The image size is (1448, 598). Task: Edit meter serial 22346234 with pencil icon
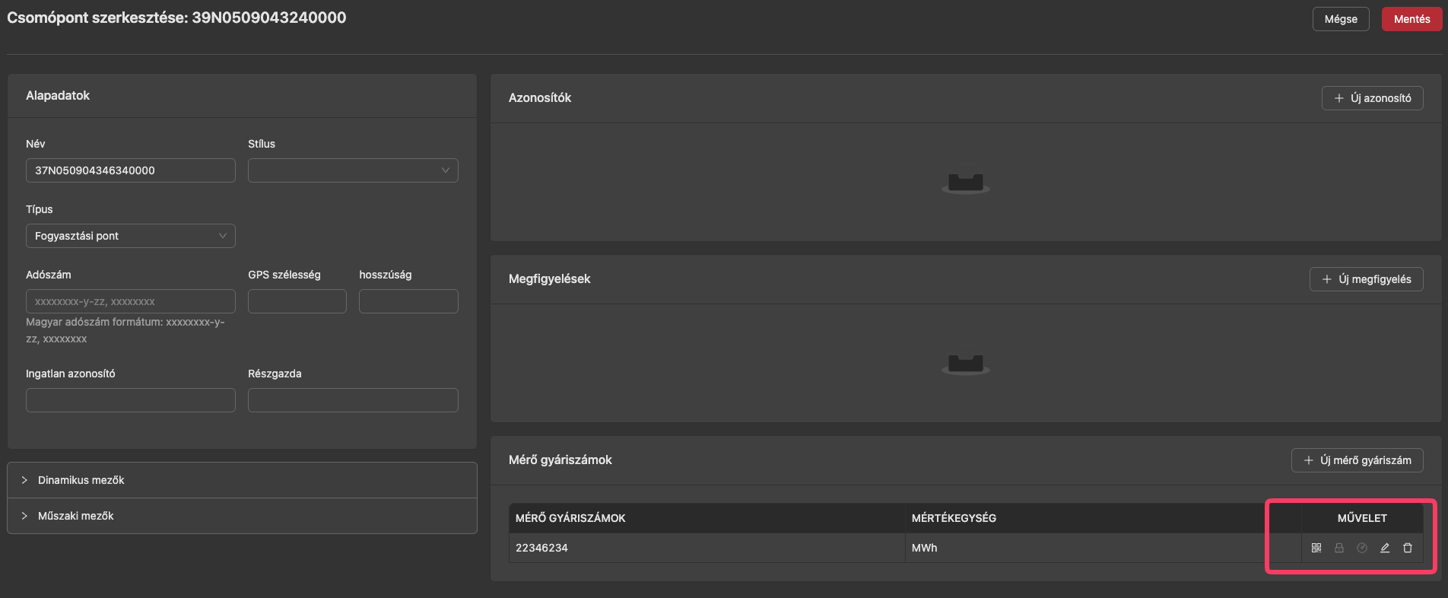[1385, 548]
